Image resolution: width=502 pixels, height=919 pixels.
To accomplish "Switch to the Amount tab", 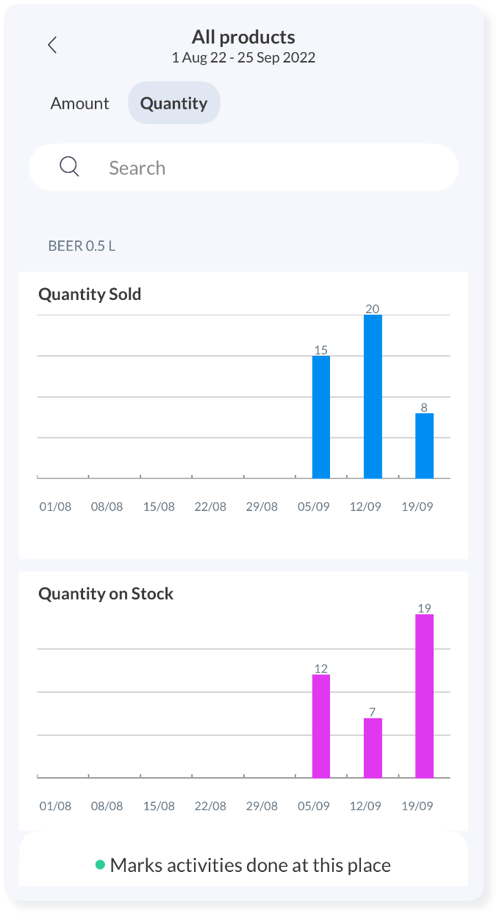I will [79, 103].
